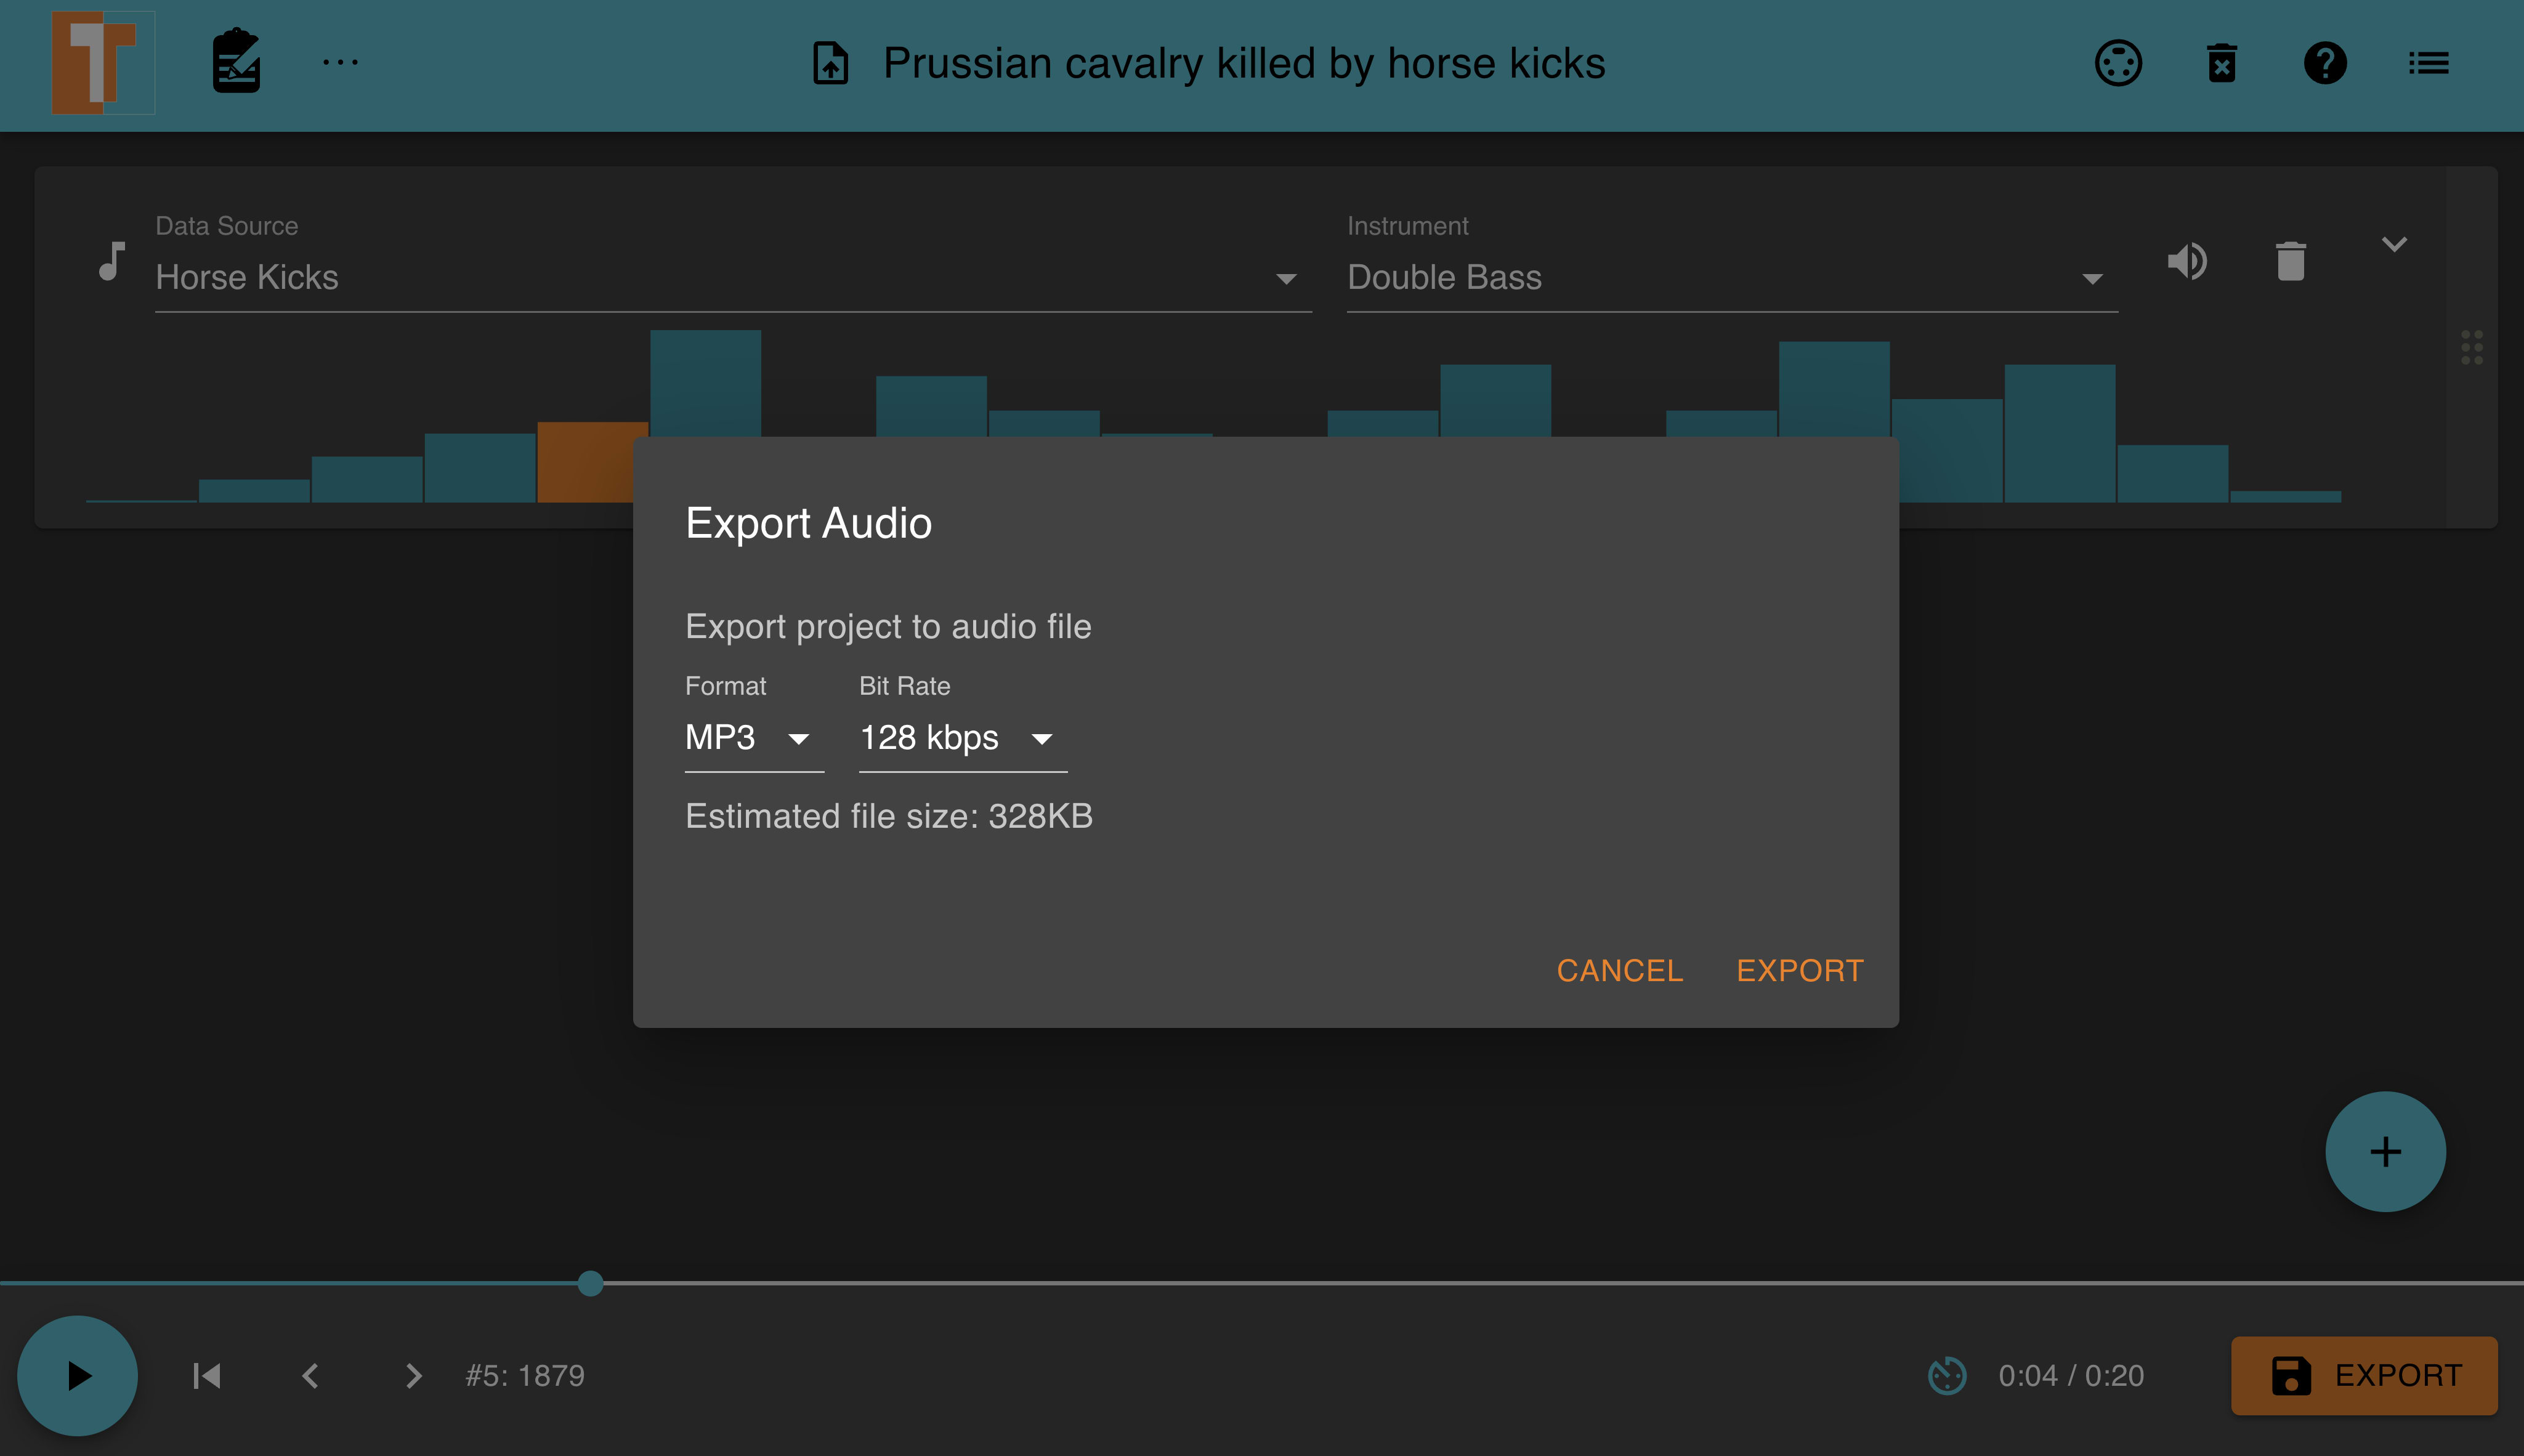Add a new track with plus button
Screen dimensions: 2524x1456
click(2385, 1152)
